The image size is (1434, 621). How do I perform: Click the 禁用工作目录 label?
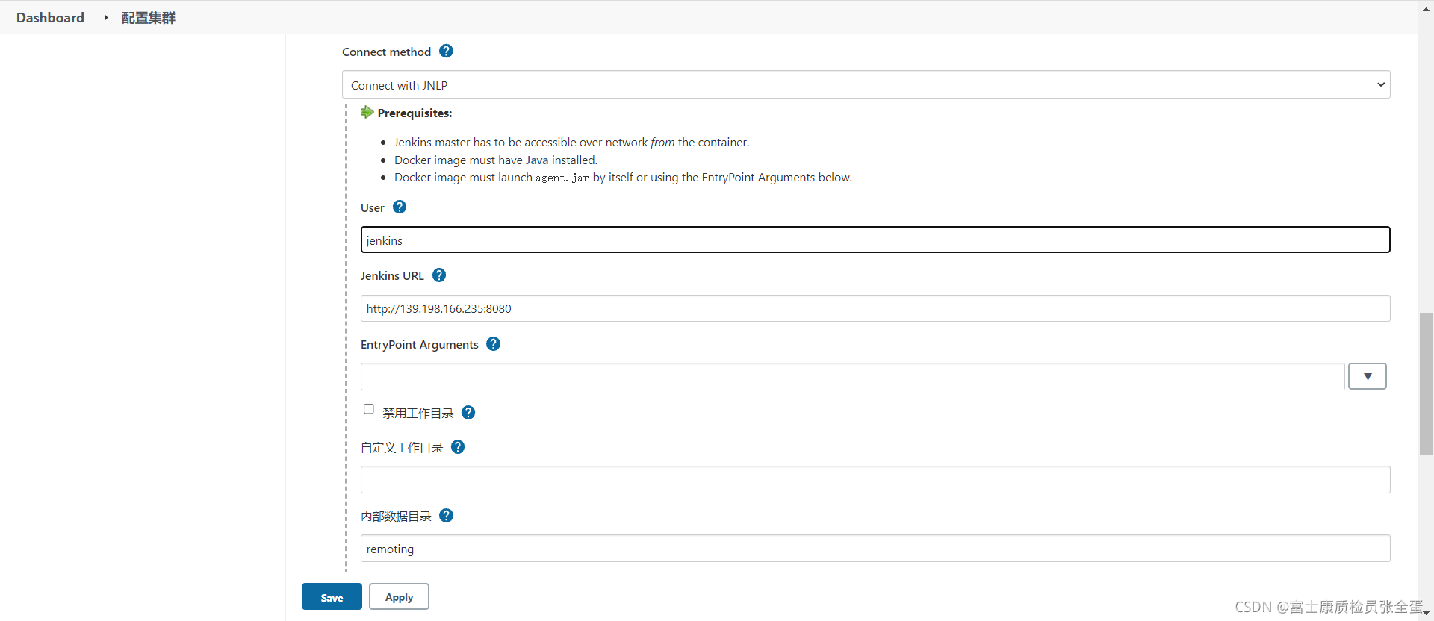418,413
